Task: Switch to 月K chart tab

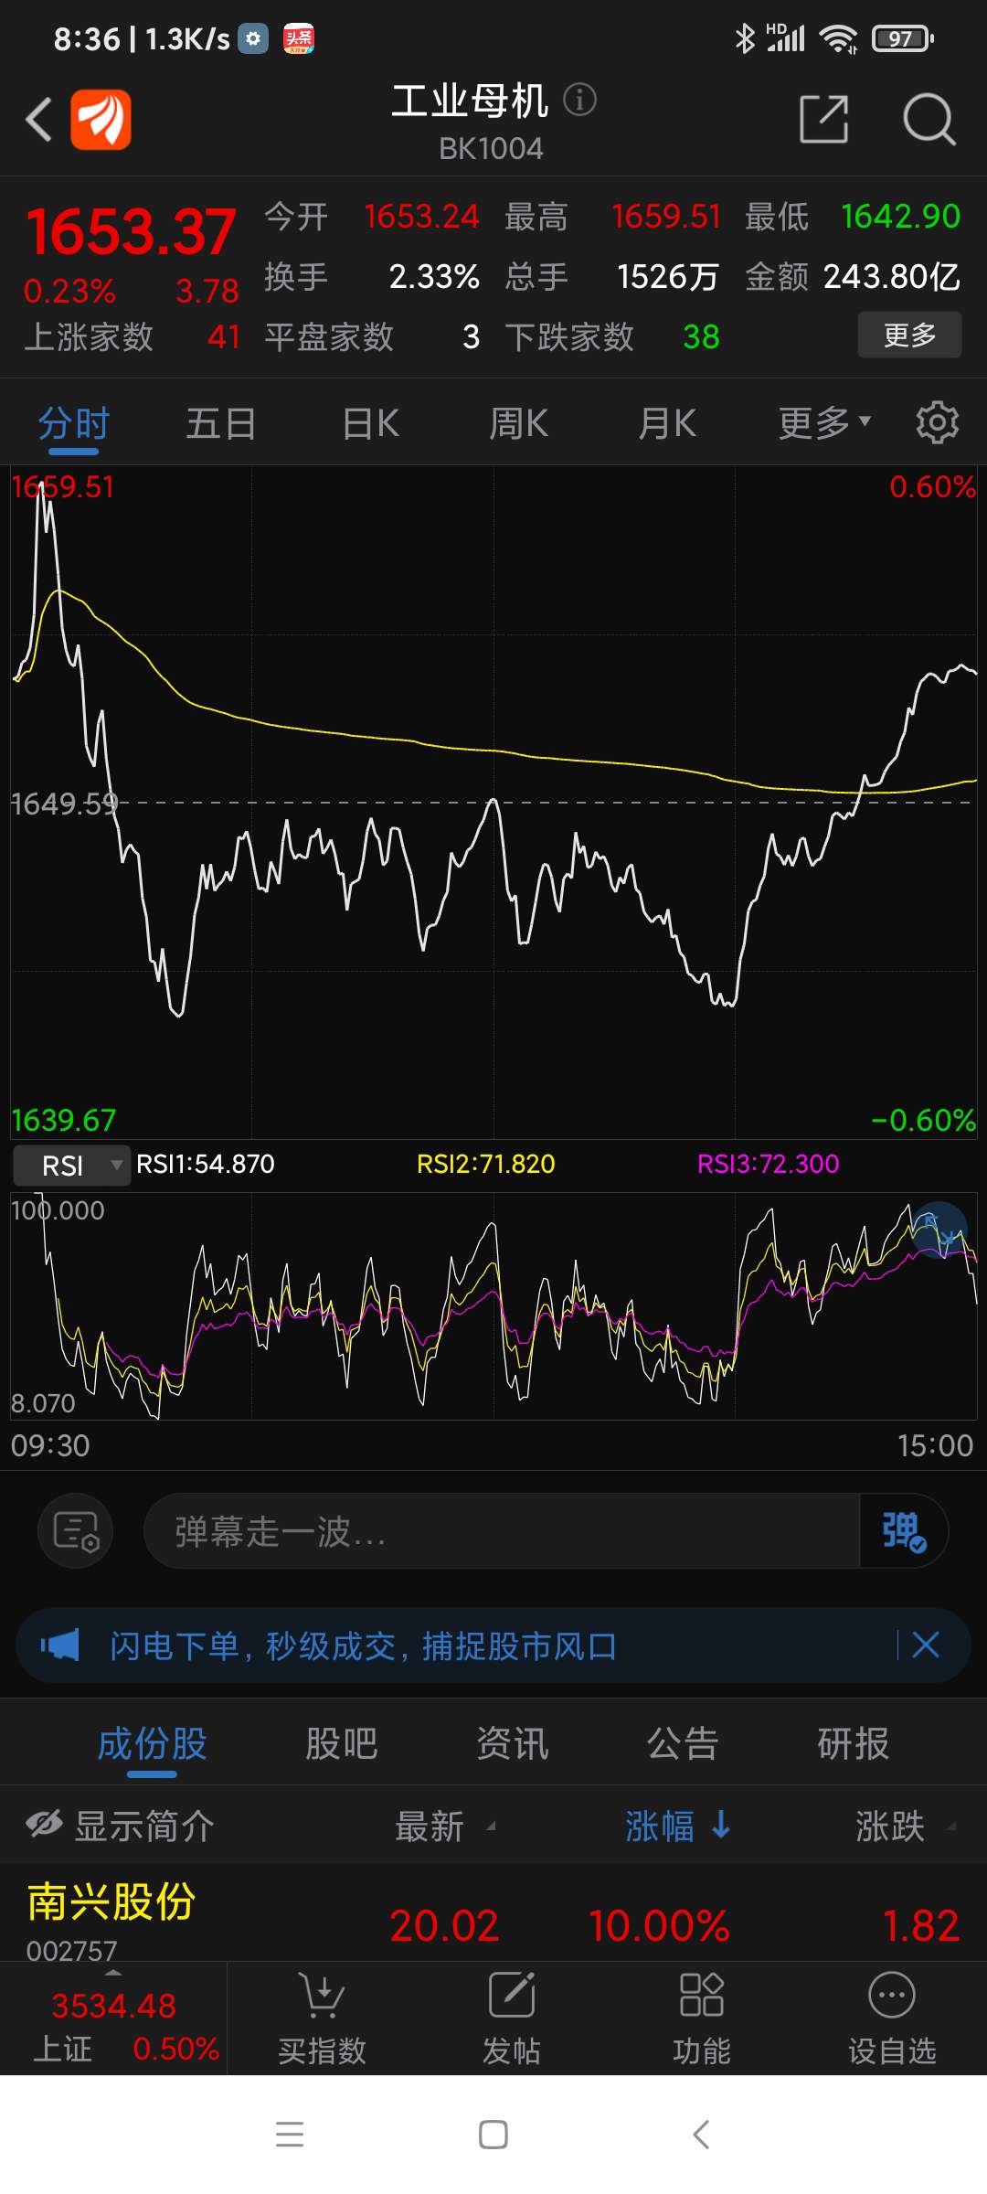Action: [x=667, y=423]
